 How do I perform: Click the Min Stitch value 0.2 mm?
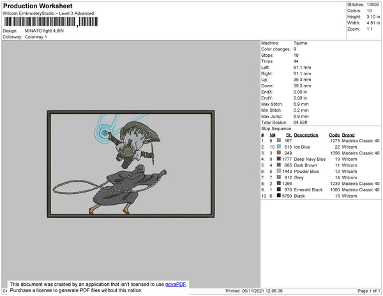pos(301,110)
